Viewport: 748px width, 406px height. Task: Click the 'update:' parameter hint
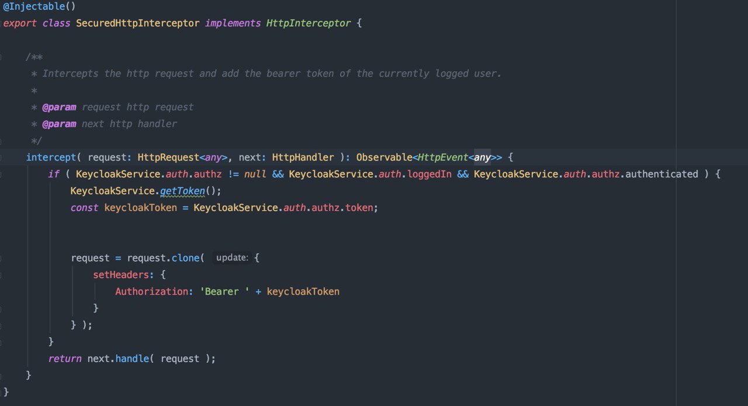tap(232, 258)
